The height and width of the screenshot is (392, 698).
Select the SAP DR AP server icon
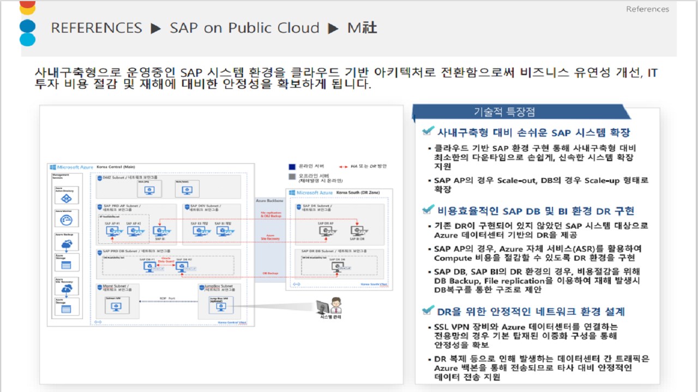point(328,232)
